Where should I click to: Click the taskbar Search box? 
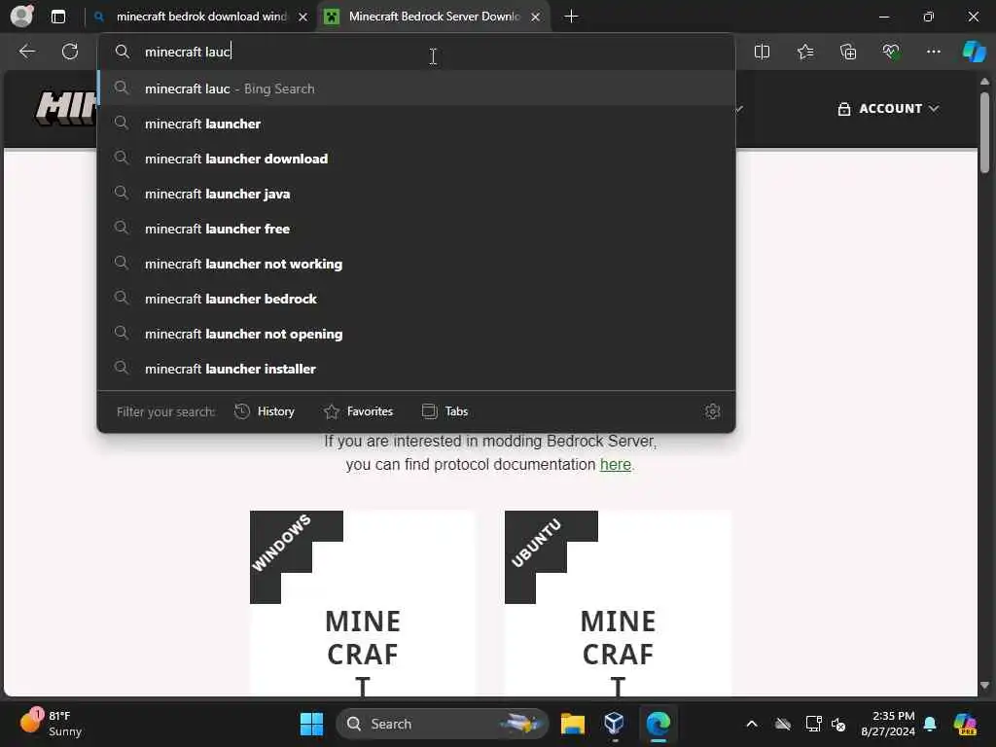[443, 724]
